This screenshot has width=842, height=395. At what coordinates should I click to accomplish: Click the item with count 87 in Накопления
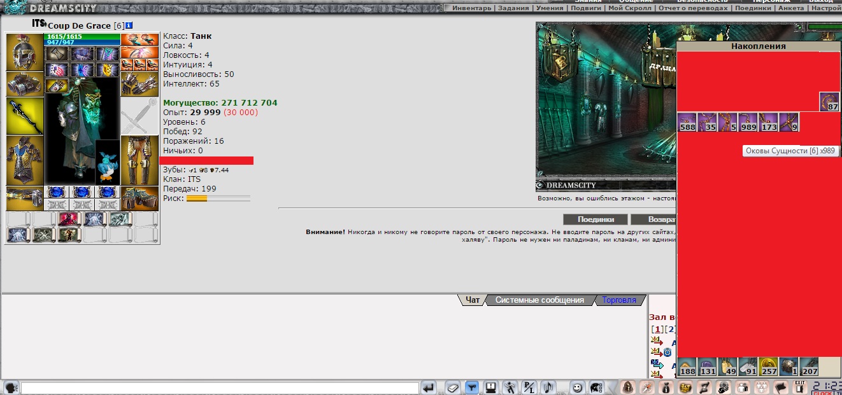pyautogui.click(x=829, y=102)
